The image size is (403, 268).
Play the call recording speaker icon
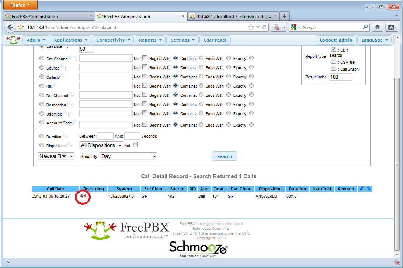(83, 196)
